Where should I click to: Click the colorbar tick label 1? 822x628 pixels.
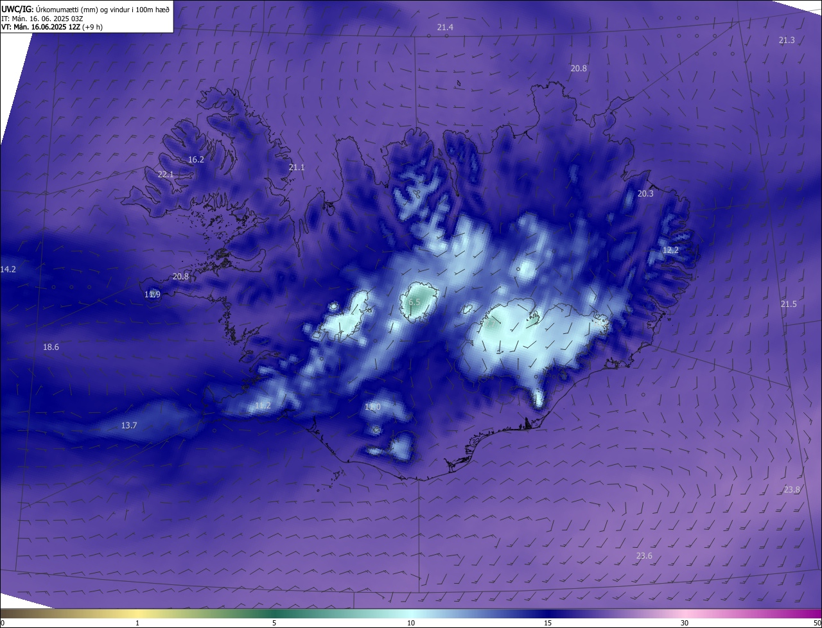[137, 623]
